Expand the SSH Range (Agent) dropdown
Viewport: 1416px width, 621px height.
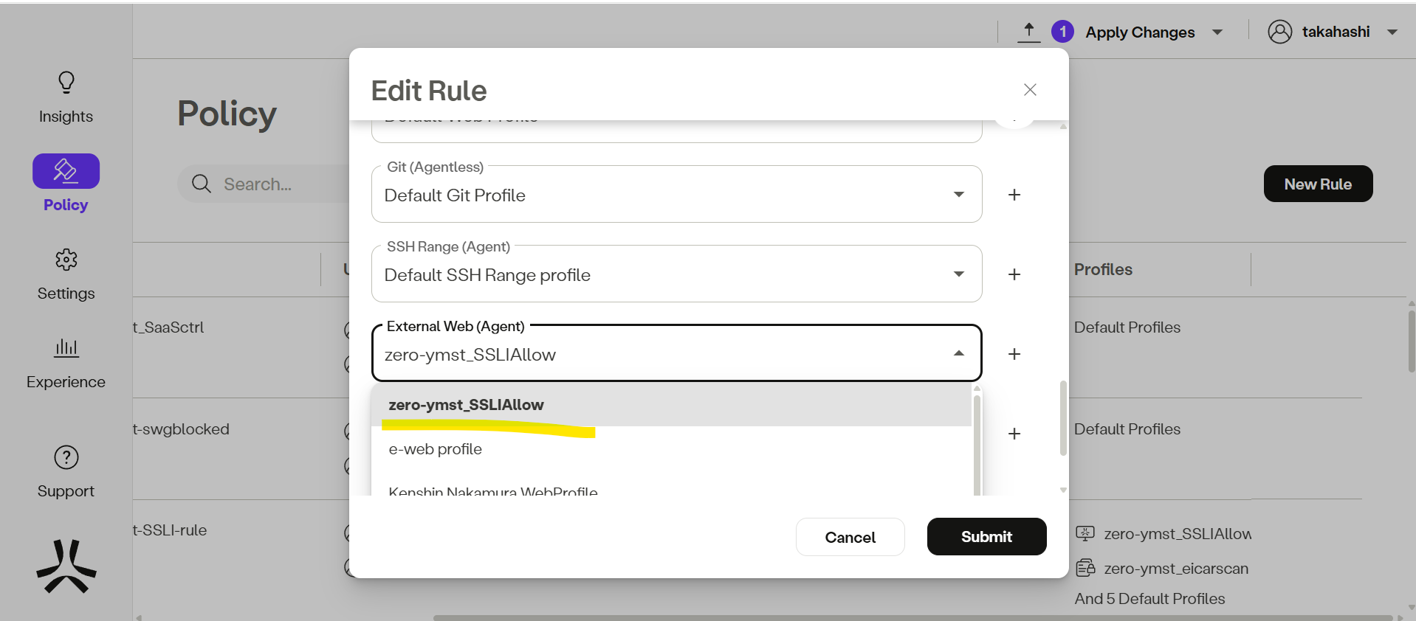pyautogui.click(x=958, y=274)
